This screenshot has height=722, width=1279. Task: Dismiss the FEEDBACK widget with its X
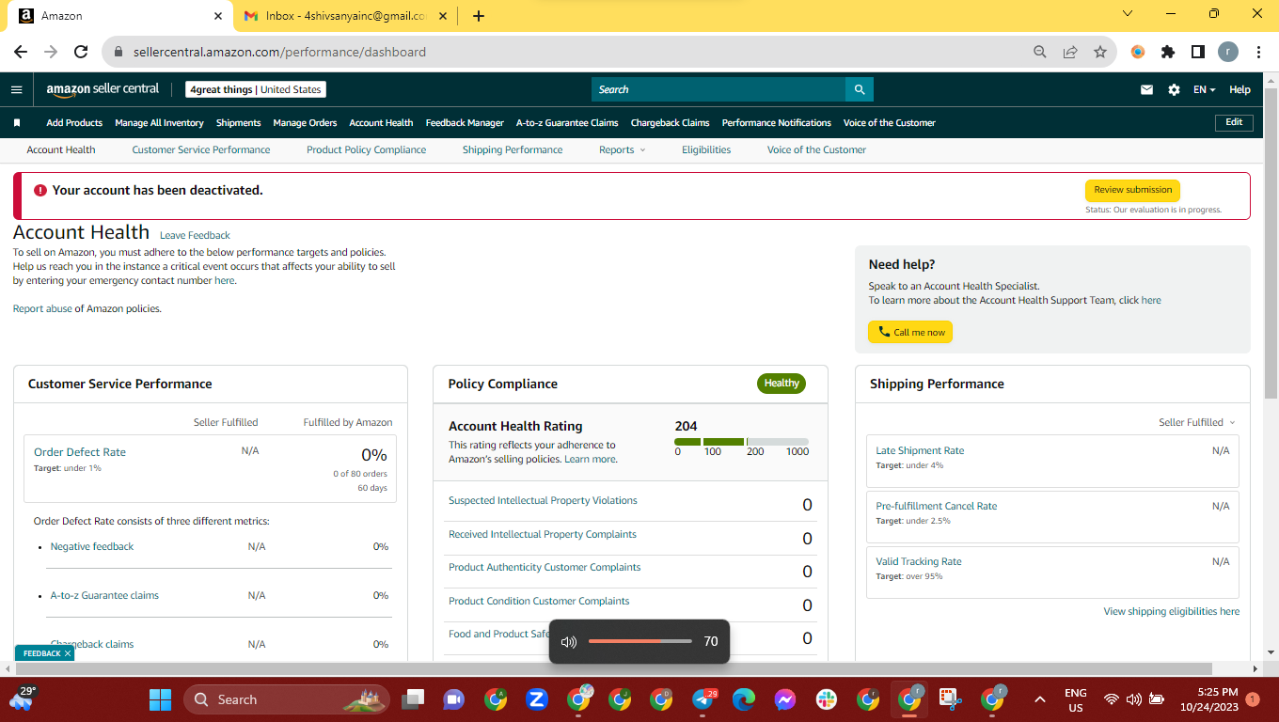(x=68, y=653)
